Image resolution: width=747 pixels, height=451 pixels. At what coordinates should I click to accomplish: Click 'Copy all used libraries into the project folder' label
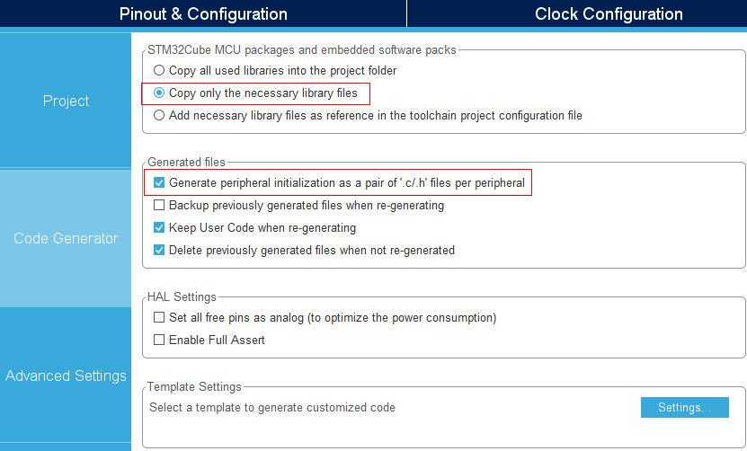pos(282,70)
